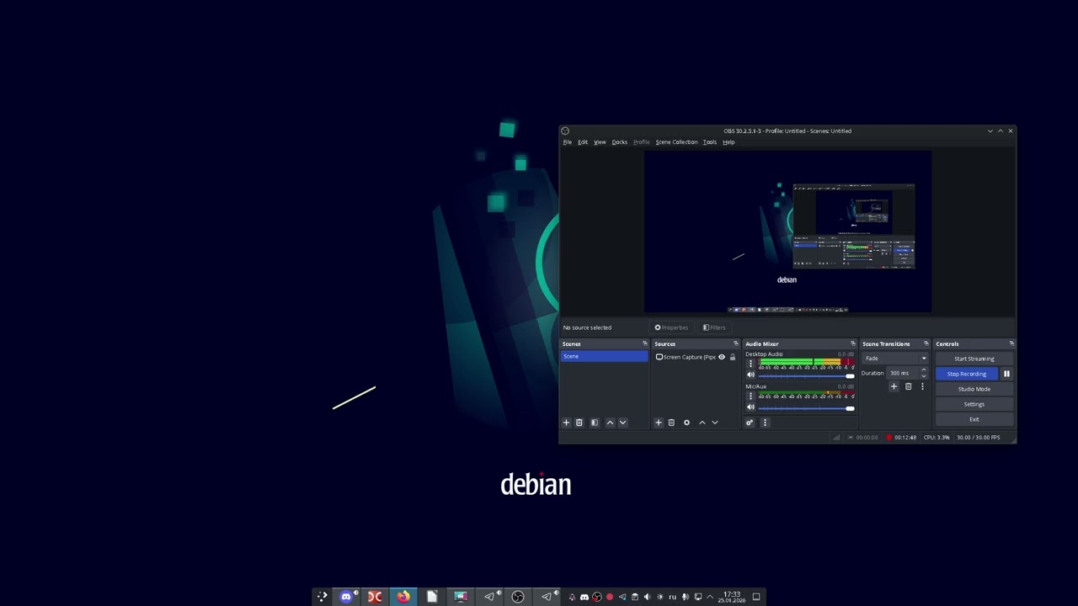The image size is (1078, 606).
Task: Click the OBS tray icon
Action: (597, 597)
